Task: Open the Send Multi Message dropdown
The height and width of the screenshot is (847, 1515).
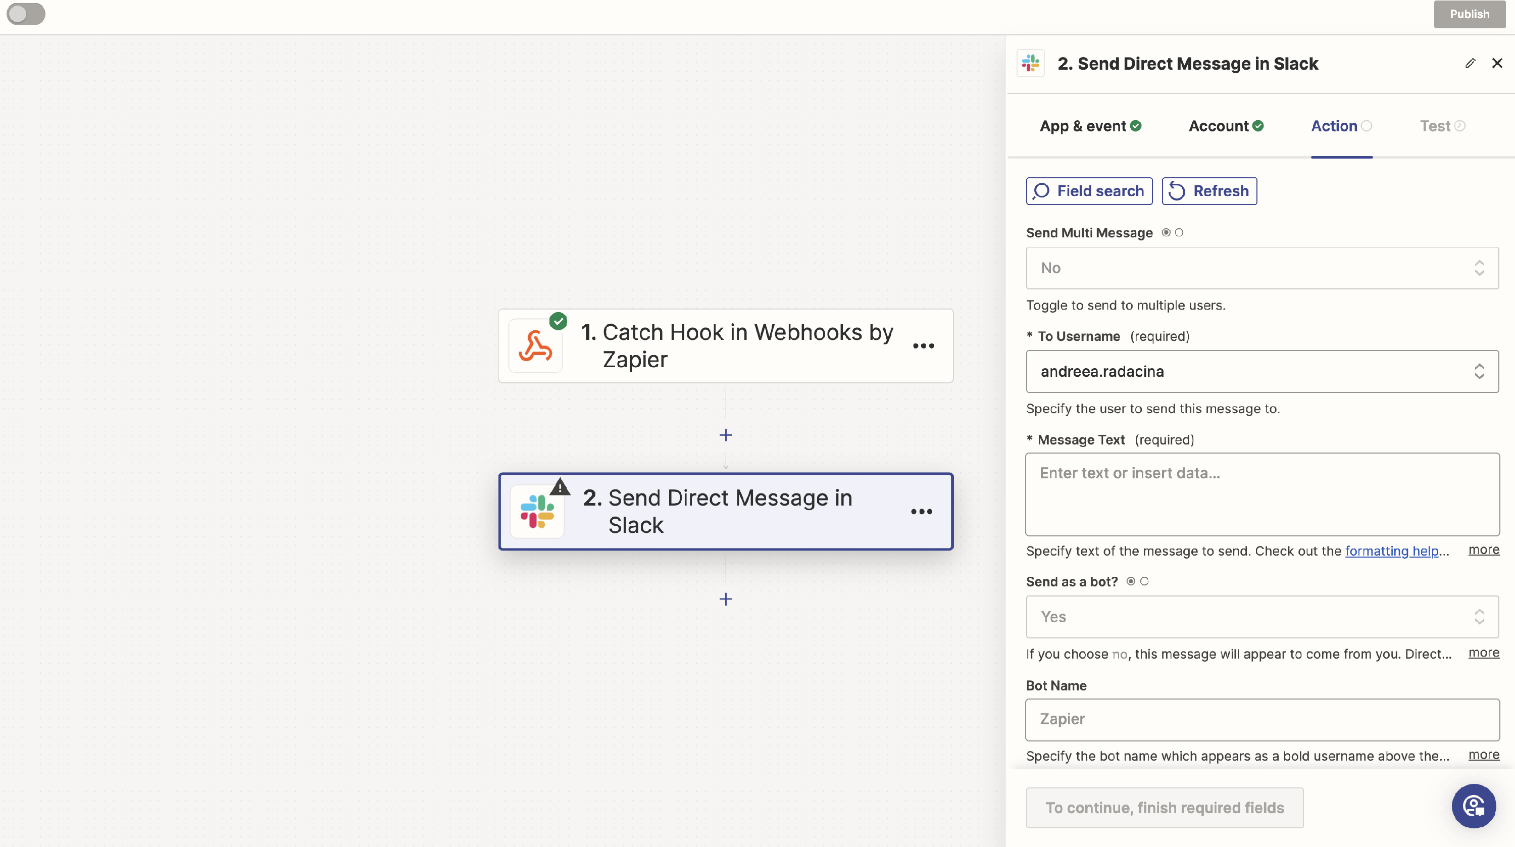Action: pos(1262,268)
